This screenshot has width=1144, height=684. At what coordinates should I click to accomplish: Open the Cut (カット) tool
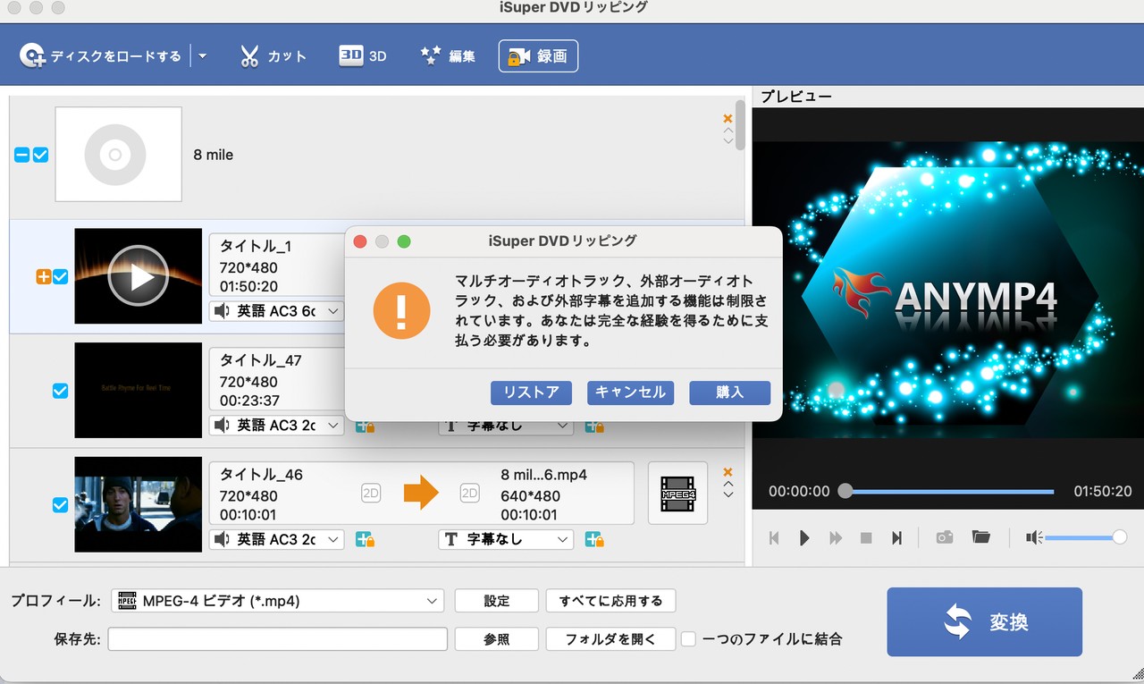tap(273, 55)
